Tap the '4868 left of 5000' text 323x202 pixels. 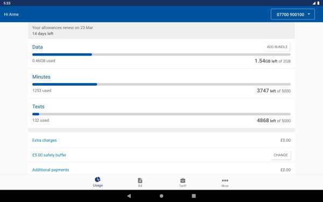[273, 120]
